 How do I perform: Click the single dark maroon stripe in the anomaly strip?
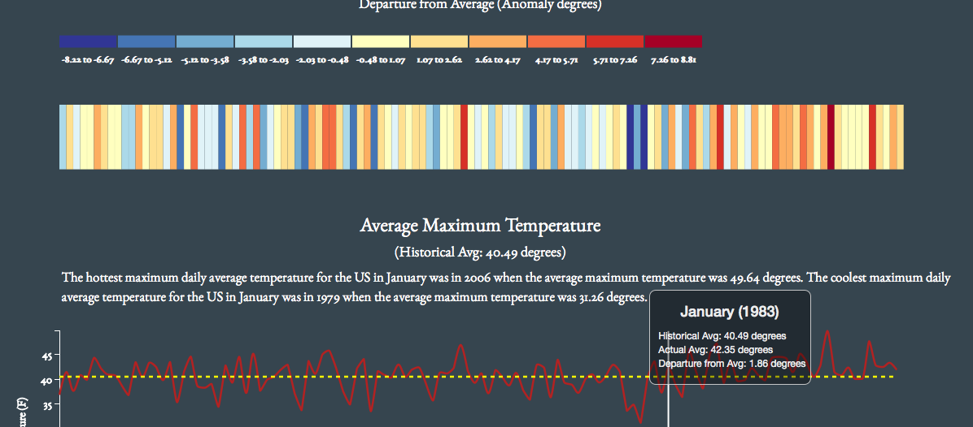(x=831, y=136)
